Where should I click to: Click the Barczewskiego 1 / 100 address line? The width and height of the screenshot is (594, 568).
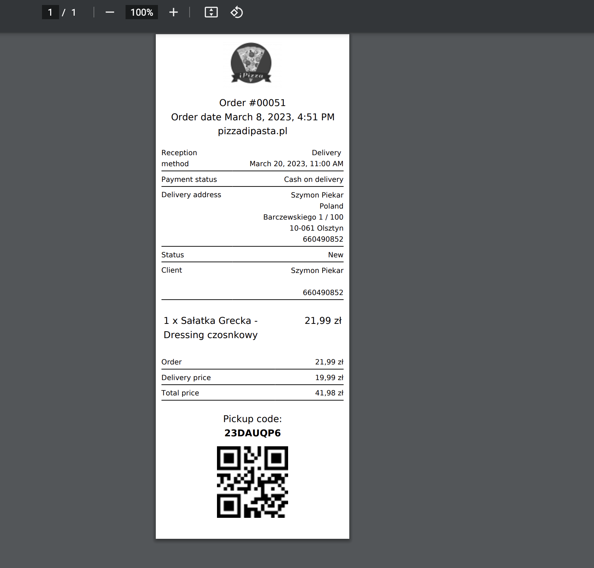click(x=303, y=217)
